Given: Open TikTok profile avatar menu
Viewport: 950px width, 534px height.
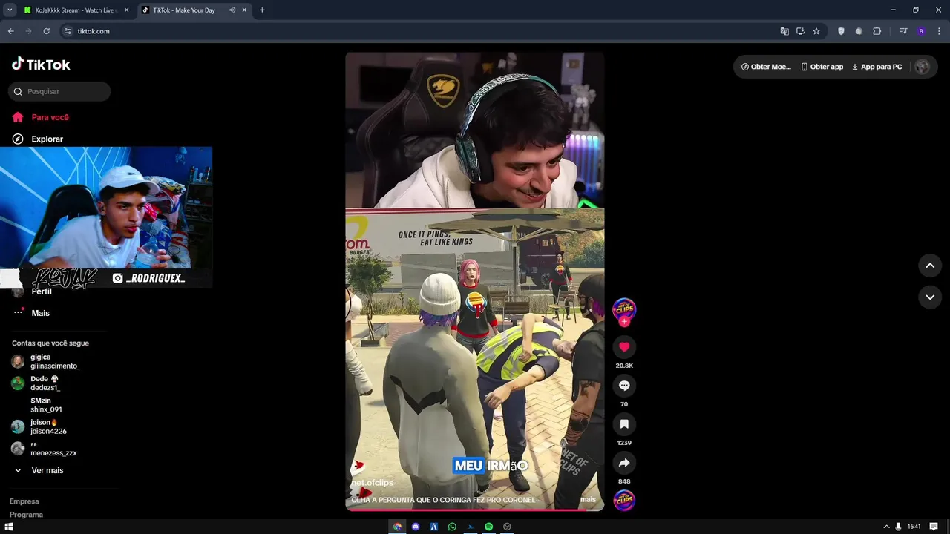Looking at the screenshot, I should tap(923, 67).
